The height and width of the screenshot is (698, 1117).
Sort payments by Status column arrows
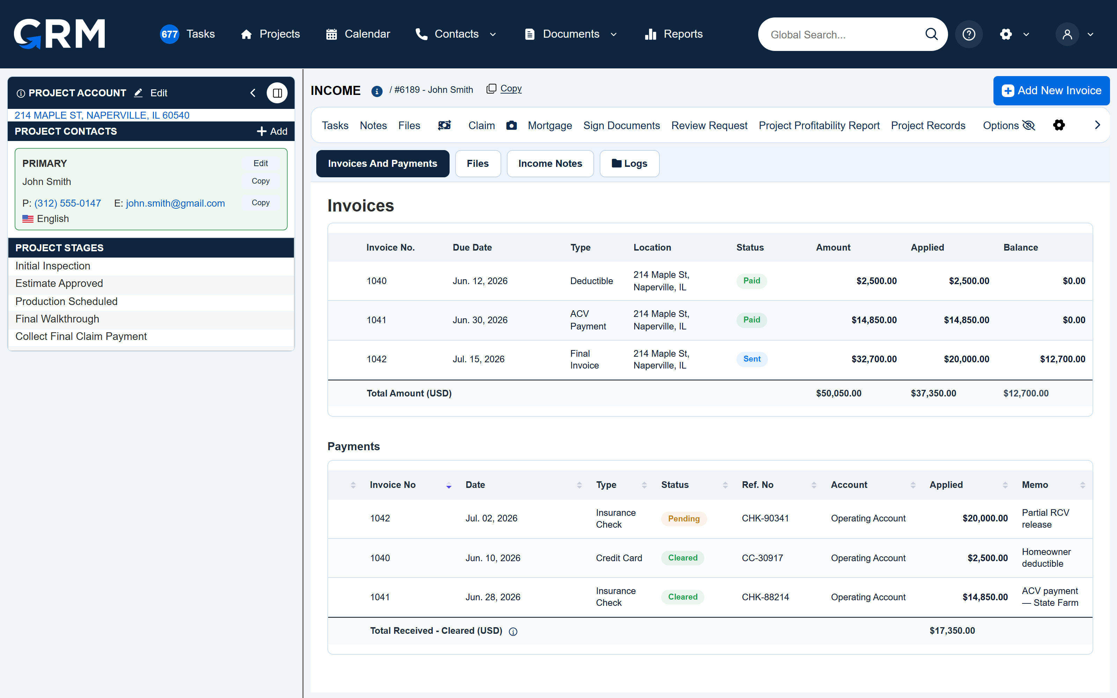pyautogui.click(x=725, y=485)
